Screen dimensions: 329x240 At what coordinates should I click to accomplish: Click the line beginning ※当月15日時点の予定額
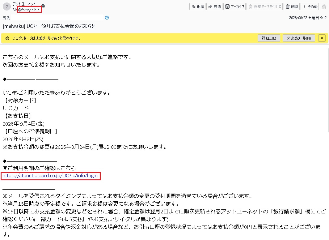(91, 204)
